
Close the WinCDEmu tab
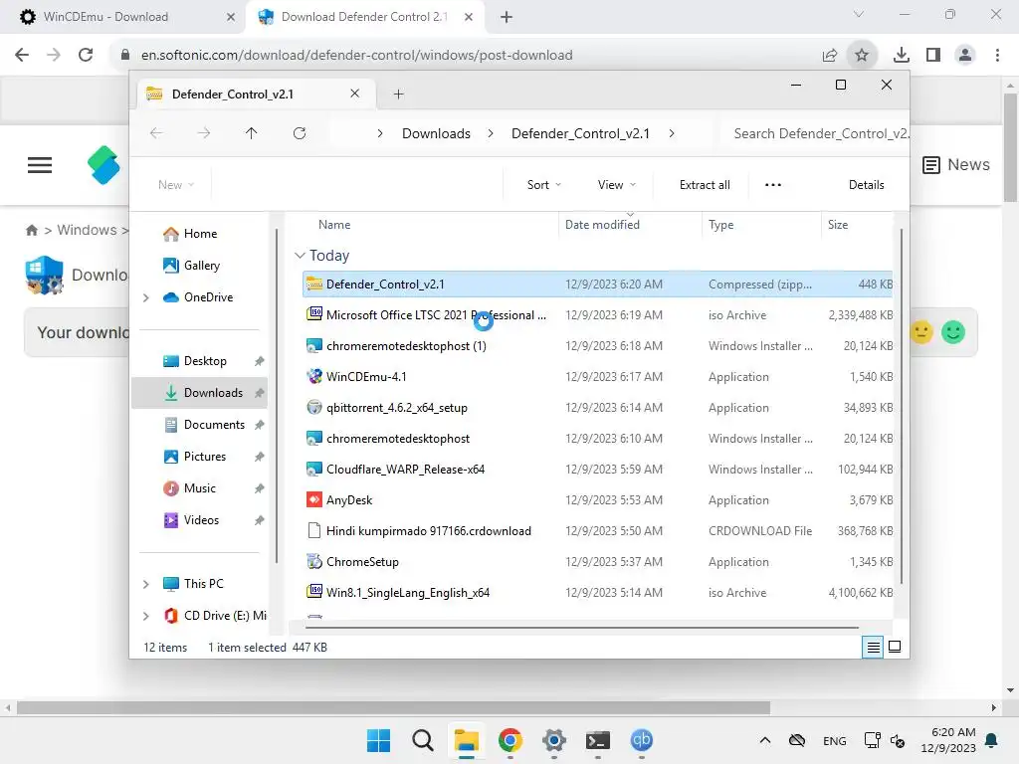(230, 17)
